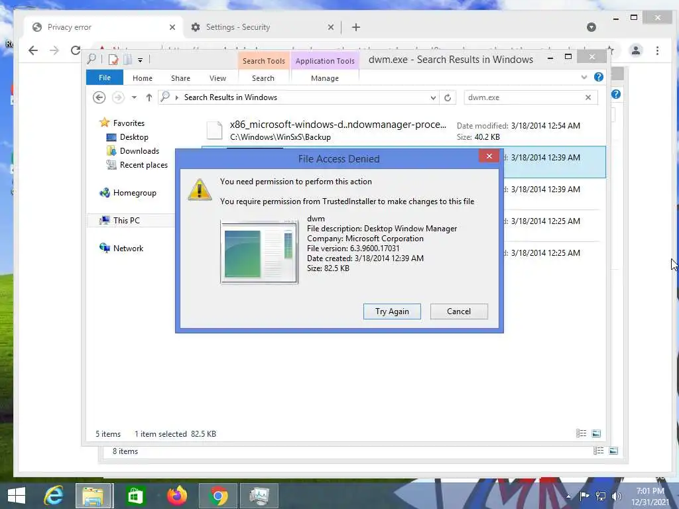Close the Privacy error Chrome tab
Image resolution: width=679 pixels, height=509 pixels.
click(172, 27)
